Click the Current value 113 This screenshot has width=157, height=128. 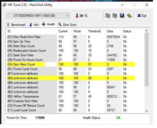click(61, 37)
